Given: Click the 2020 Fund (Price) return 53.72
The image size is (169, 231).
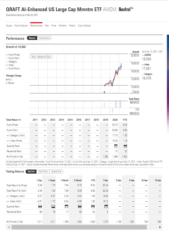Looking at the screenshot, I should [115, 125].
